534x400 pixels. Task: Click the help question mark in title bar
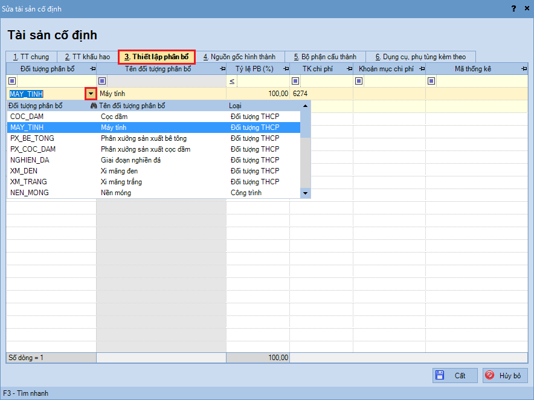click(x=513, y=8)
